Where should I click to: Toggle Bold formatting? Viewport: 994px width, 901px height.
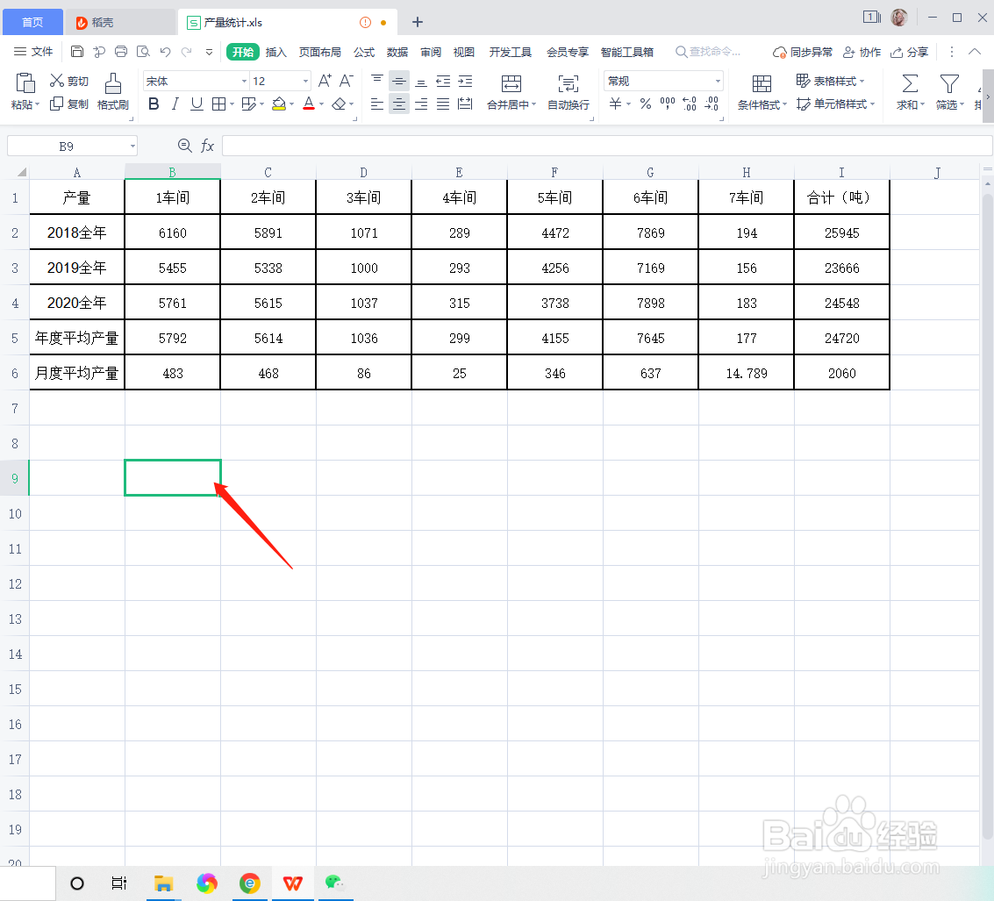click(154, 104)
